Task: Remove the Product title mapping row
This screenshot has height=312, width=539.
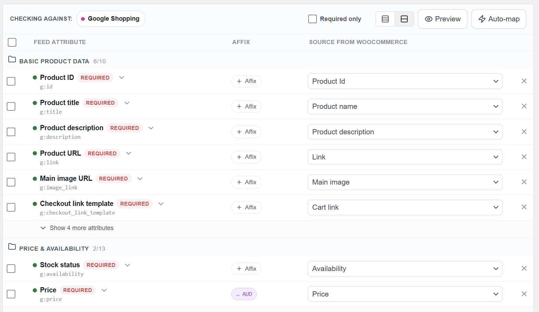Action: coord(524,106)
